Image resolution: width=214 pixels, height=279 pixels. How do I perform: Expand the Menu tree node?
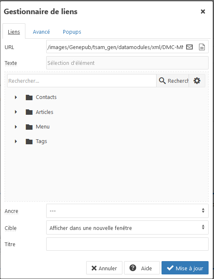point(16,127)
